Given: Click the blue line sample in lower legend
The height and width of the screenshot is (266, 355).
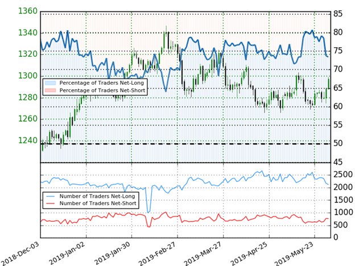Looking at the screenshot, I should pyautogui.click(x=50, y=196).
